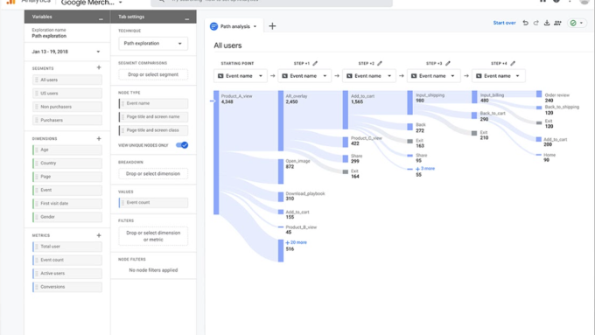Click the Product_C_view 422 node
Image resolution: width=595 pixels, height=335 pixels.
346,143
